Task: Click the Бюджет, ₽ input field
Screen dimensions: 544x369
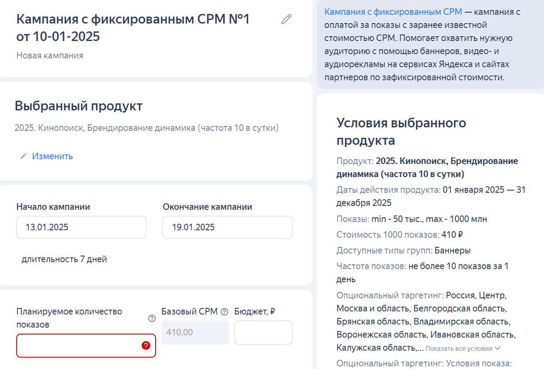Action: click(x=263, y=332)
